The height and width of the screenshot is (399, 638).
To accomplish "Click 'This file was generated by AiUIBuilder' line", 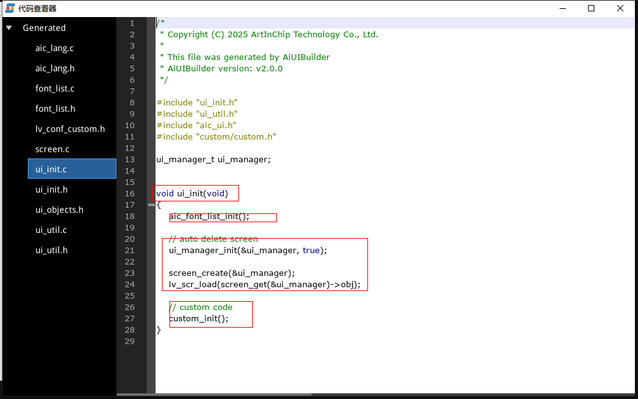I will (x=245, y=57).
